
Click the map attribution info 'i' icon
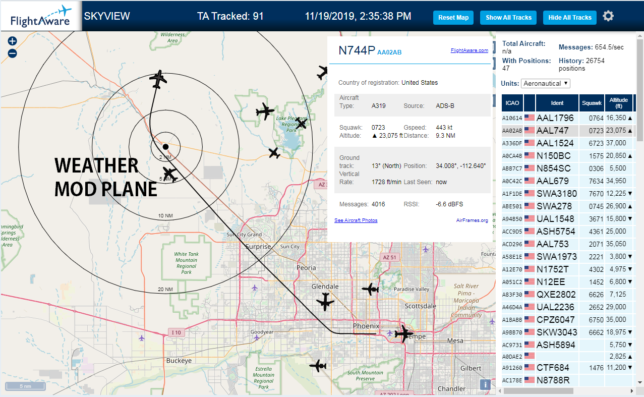[x=485, y=385]
